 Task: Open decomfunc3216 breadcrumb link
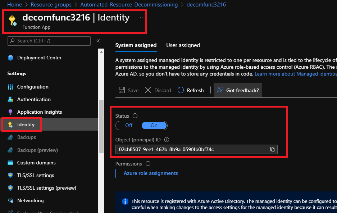pyautogui.click(x=206, y=5)
